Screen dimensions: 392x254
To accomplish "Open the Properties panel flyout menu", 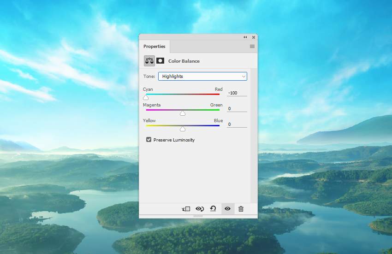I will pyautogui.click(x=252, y=46).
